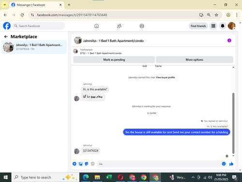Bookmark this page with star

(216, 15)
